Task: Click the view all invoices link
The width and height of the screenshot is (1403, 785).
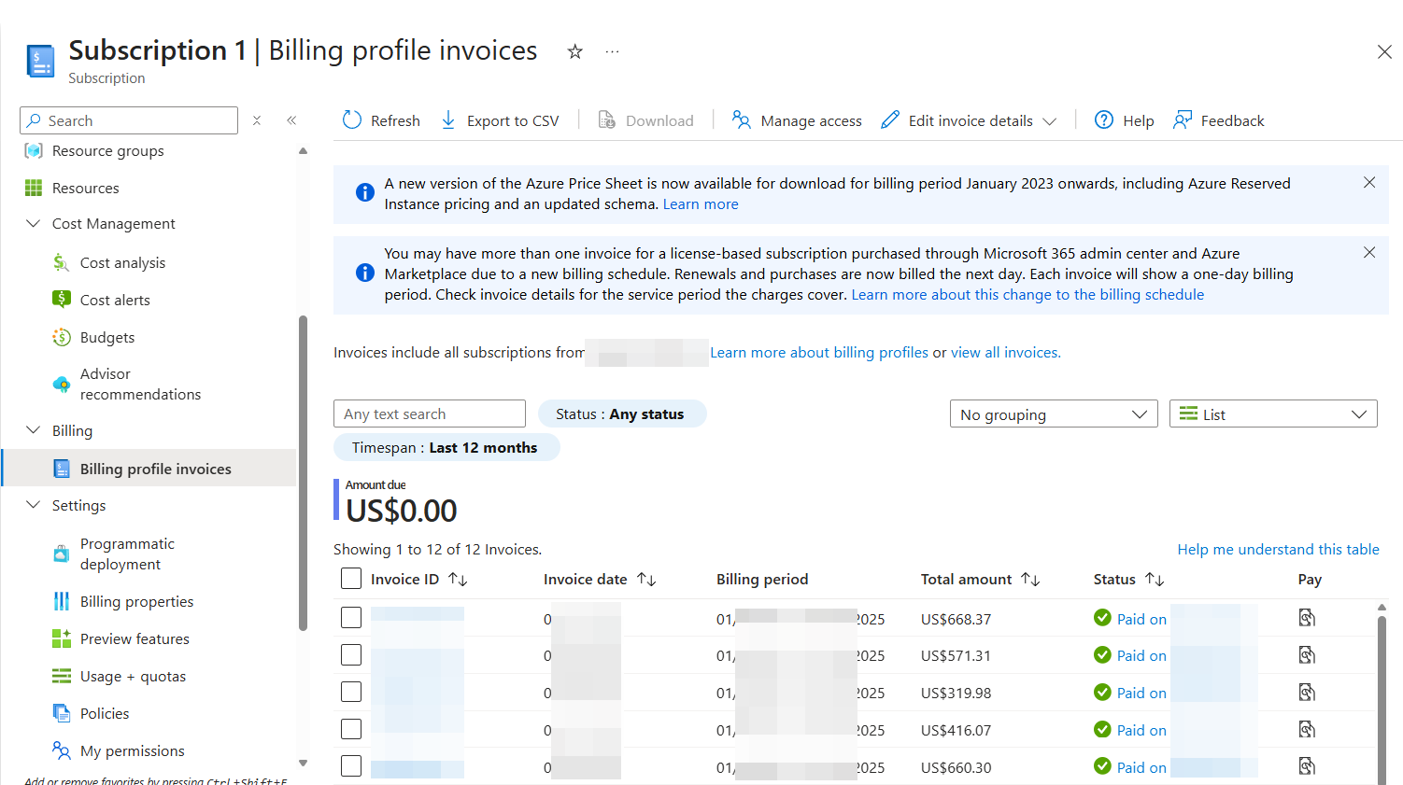Action: (1006, 352)
